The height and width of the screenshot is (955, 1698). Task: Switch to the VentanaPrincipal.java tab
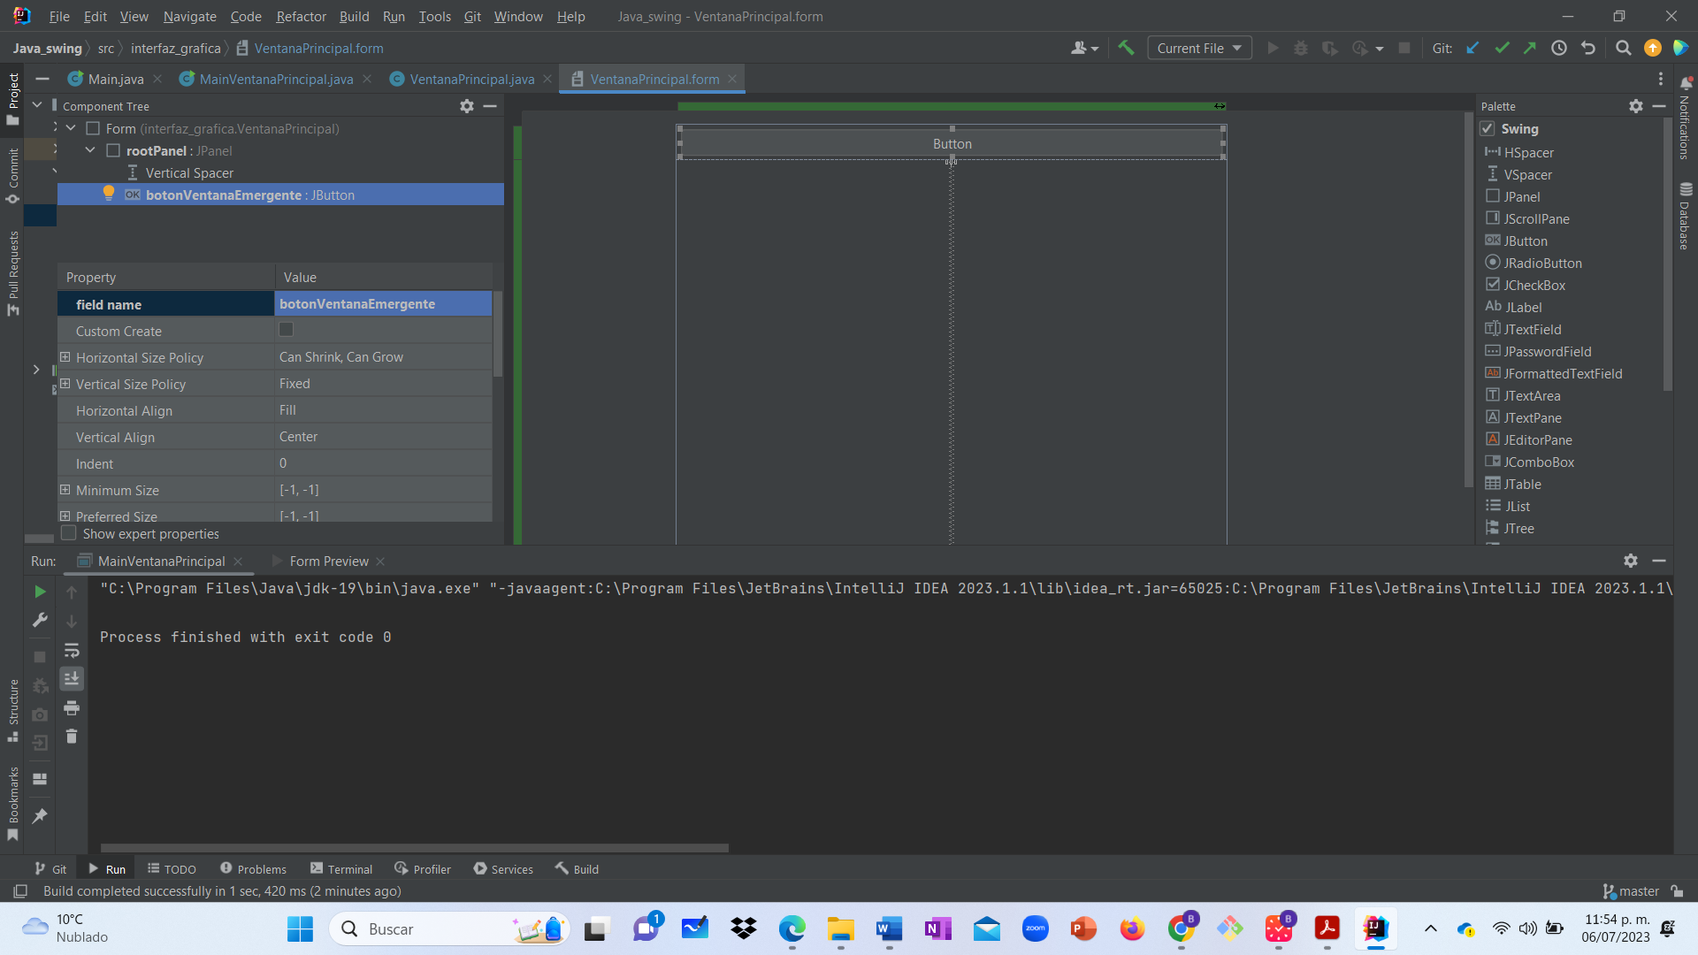(x=470, y=79)
